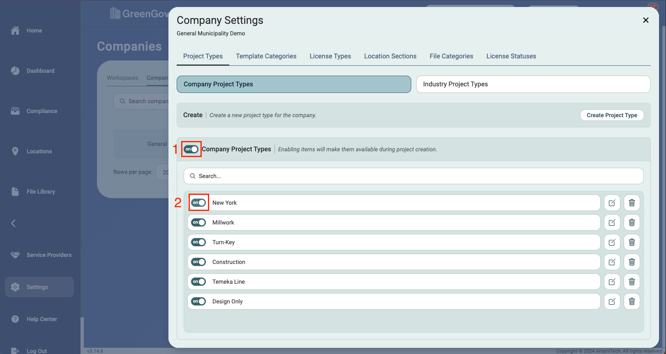
Task: Open the Location Sections tab
Action: coord(390,56)
